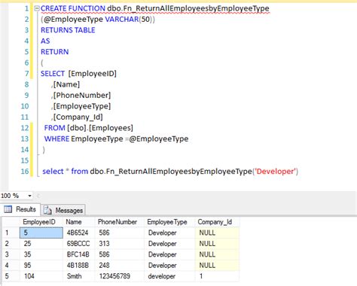Click the NULL cell in row 1

[217, 233]
